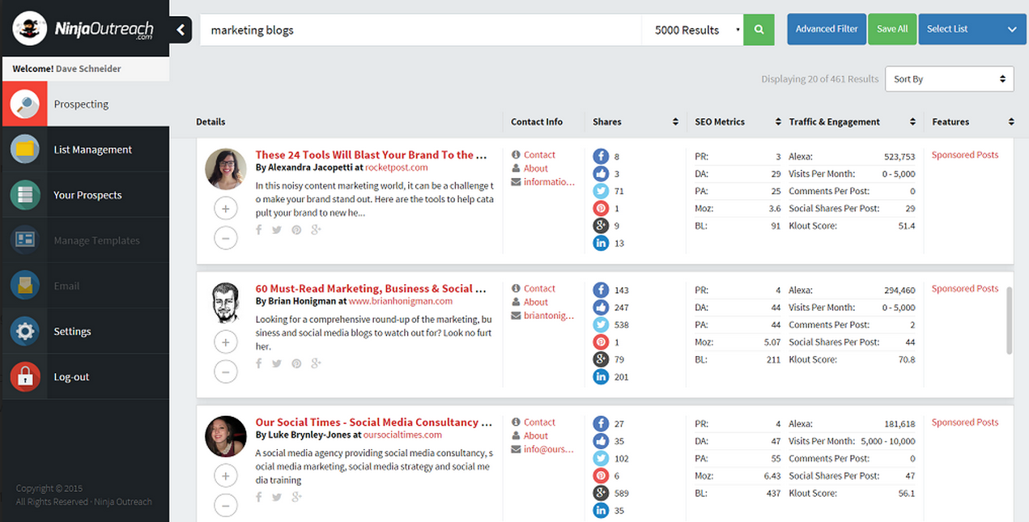The image size is (1029, 522).
Task: Remove Brian Honigman prospect with minus button
Action: click(x=226, y=371)
